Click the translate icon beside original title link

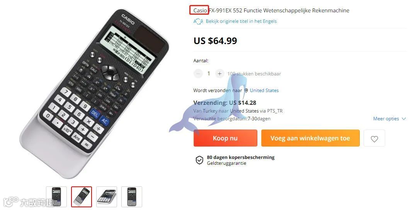click(x=198, y=21)
